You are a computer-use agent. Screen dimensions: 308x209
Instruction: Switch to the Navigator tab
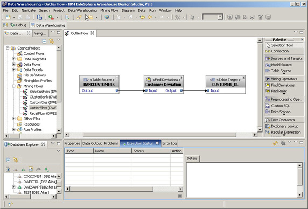[40, 33]
